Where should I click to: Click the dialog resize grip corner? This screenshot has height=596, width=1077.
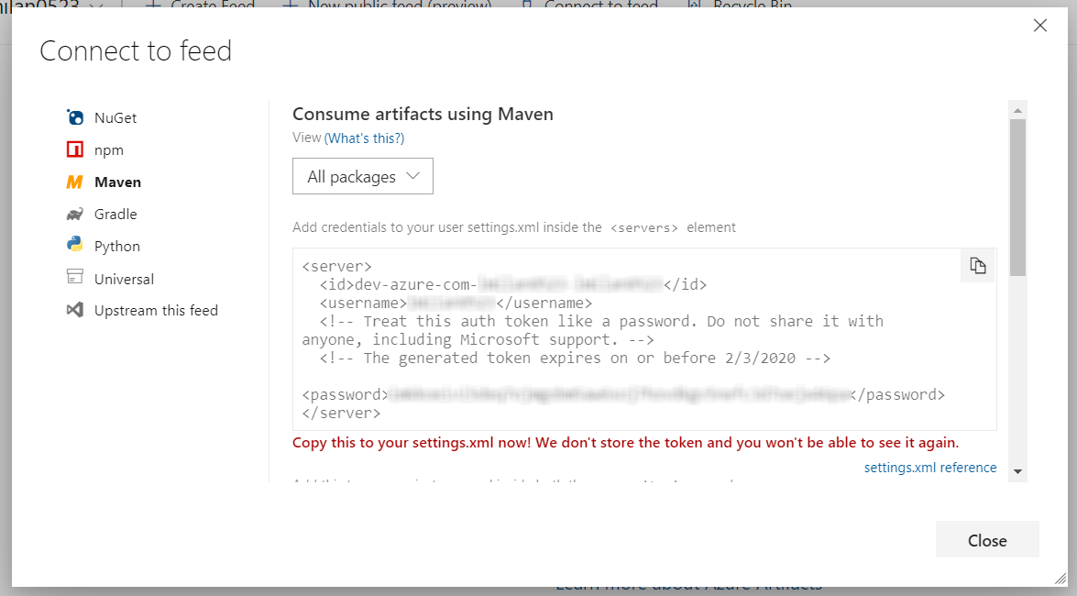tap(1061, 579)
